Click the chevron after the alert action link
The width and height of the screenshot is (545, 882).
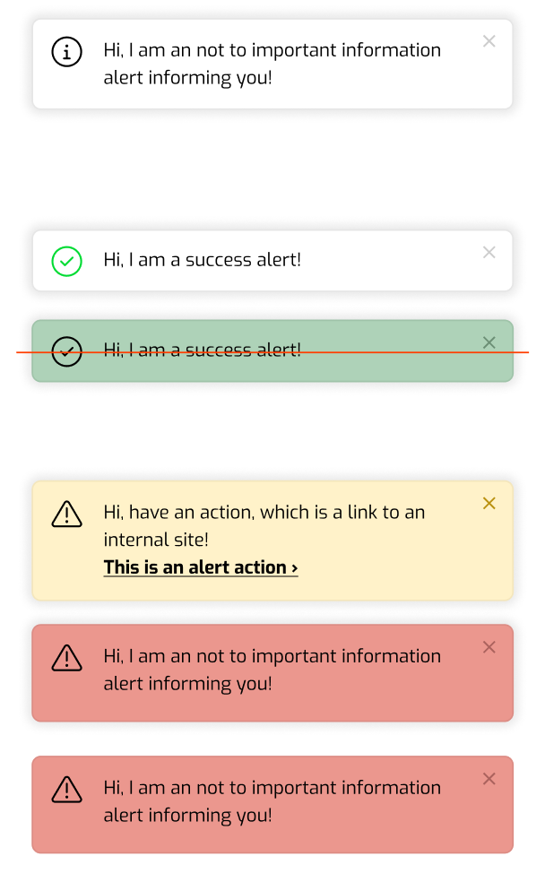[295, 568]
